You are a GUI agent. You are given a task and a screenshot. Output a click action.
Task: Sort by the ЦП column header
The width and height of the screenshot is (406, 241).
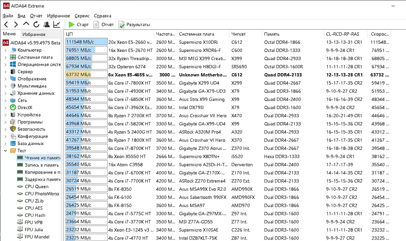109,34
